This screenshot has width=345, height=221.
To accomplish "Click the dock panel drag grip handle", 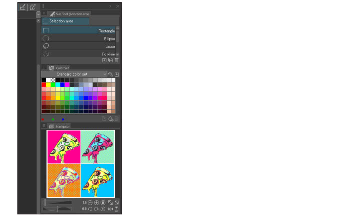I will [43, 6].
